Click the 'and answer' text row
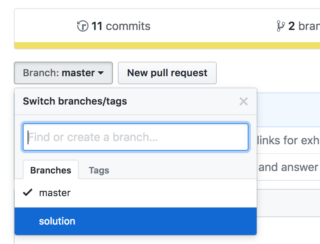Viewport: 320px width, 244px height. coord(288,167)
